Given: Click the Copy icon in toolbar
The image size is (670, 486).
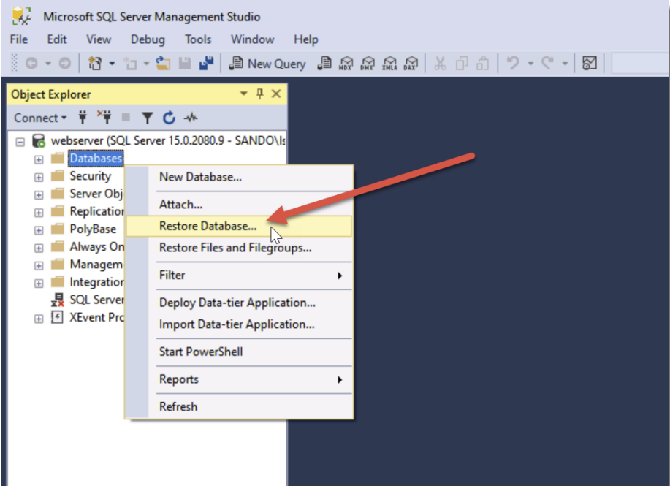Looking at the screenshot, I should [462, 64].
